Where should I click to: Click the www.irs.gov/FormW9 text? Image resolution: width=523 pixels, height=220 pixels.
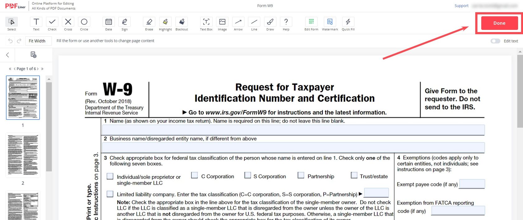[x=236, y=112]
